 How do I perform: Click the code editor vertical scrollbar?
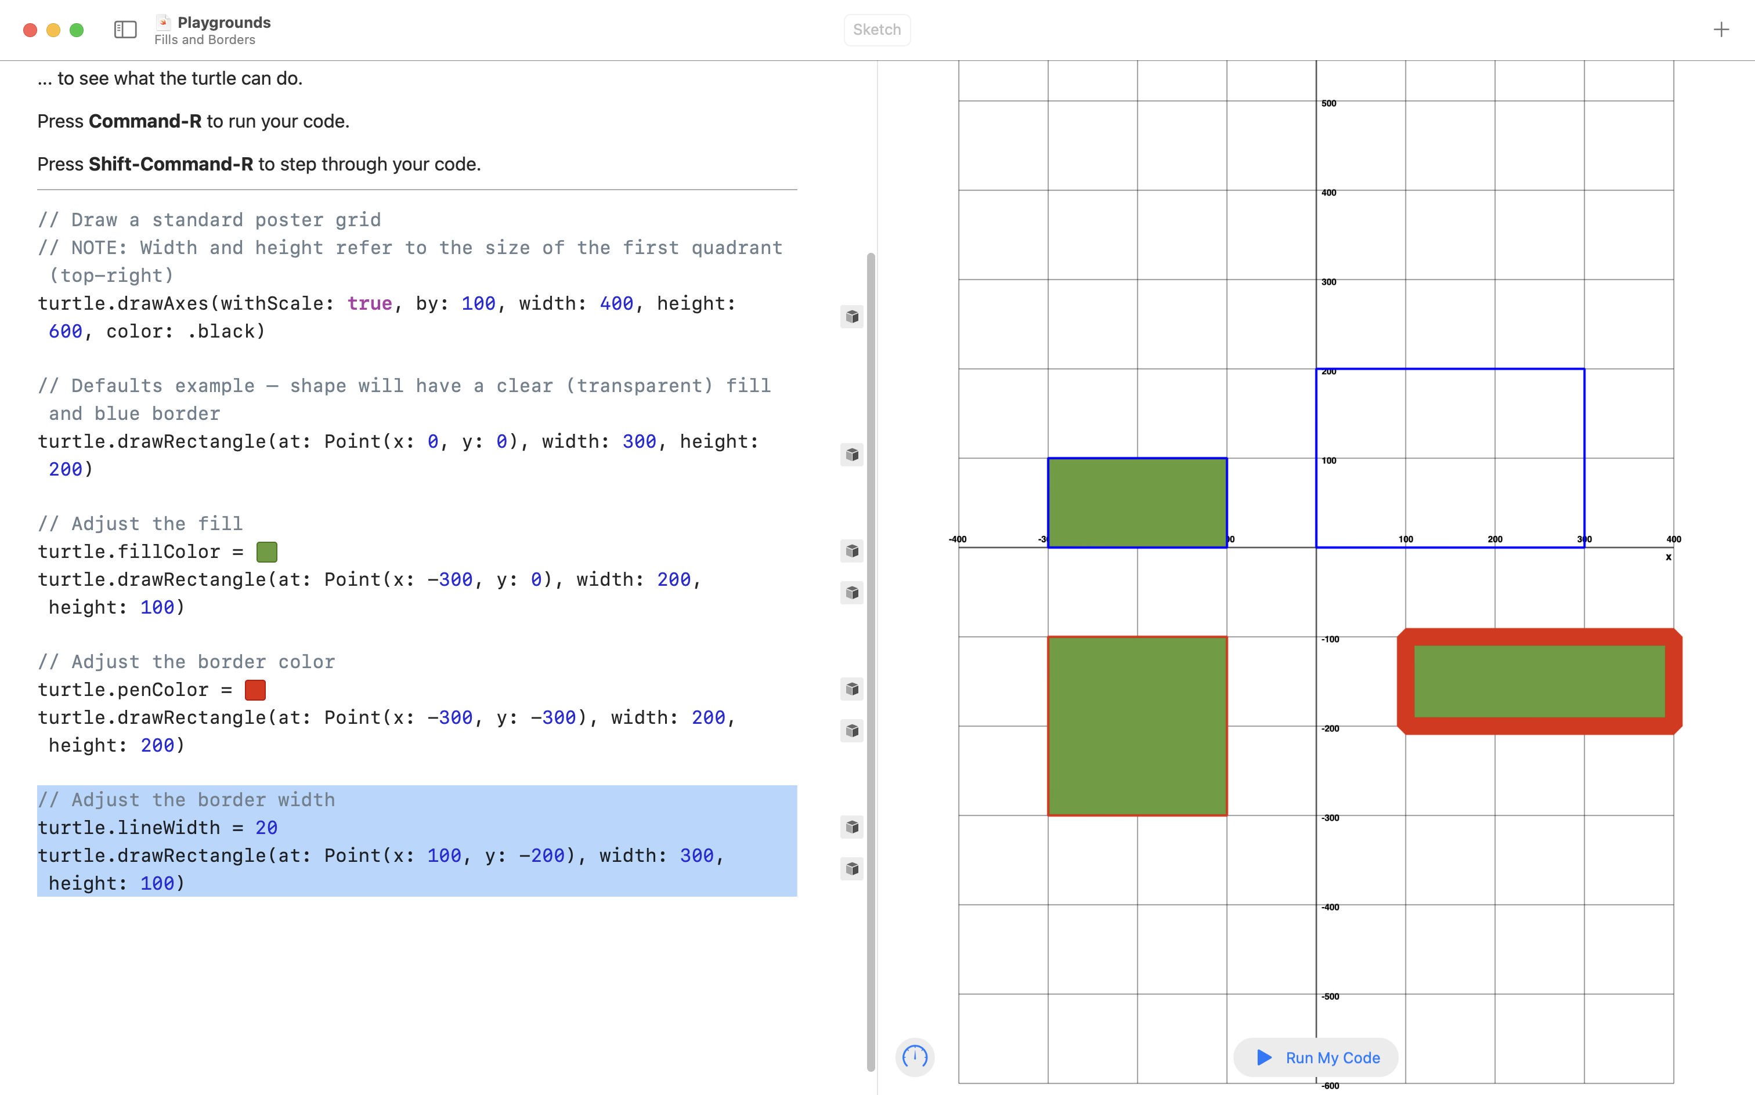coord(871,652)
